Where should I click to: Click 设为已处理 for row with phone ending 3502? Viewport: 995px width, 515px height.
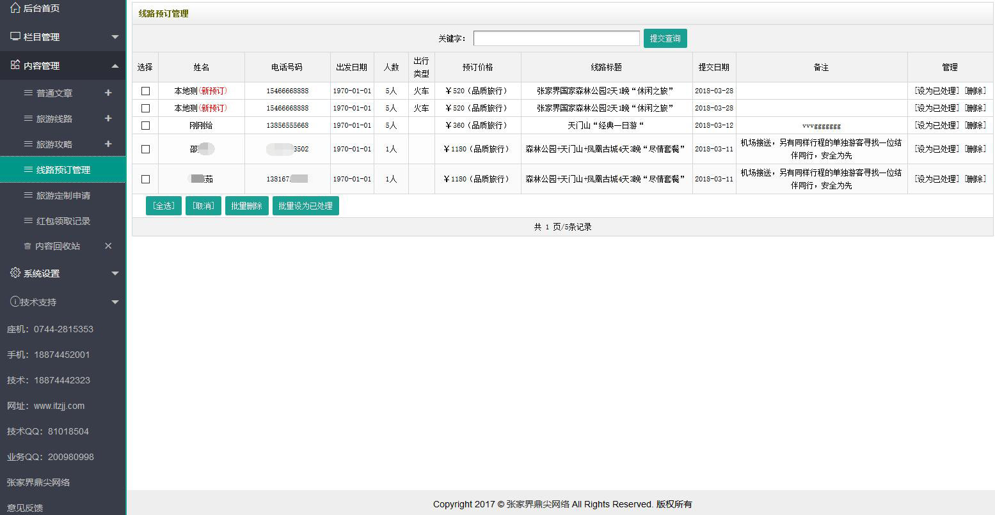coord(937,149)
